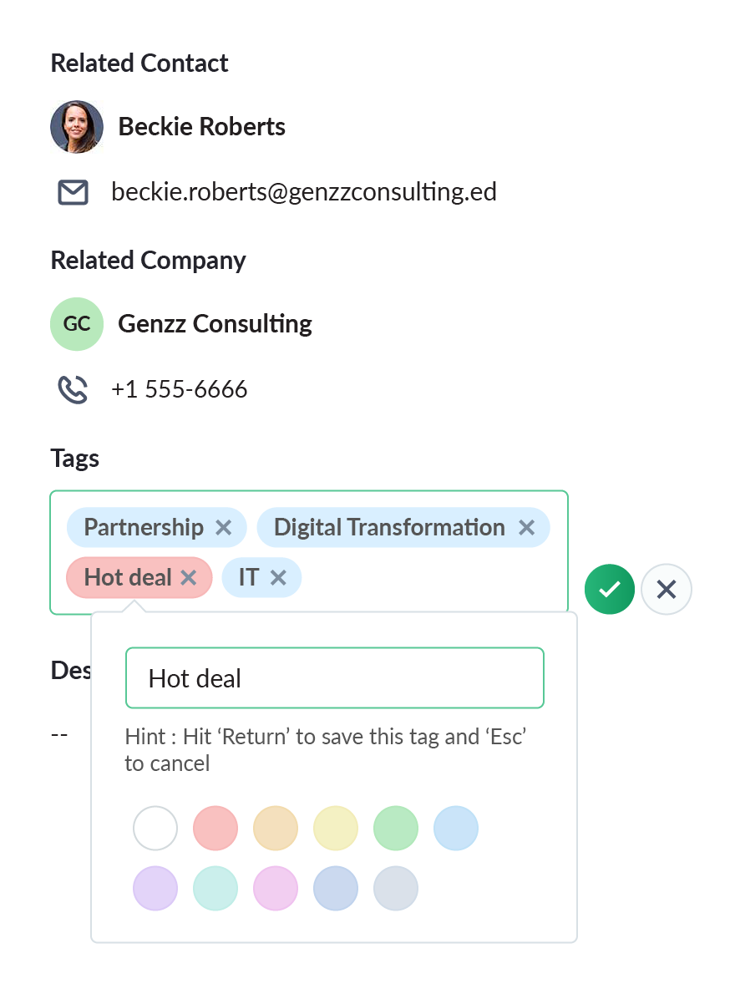The image size is (735, 994).
Task: Cancel tag editing with X button
Action: click(667, 590)
